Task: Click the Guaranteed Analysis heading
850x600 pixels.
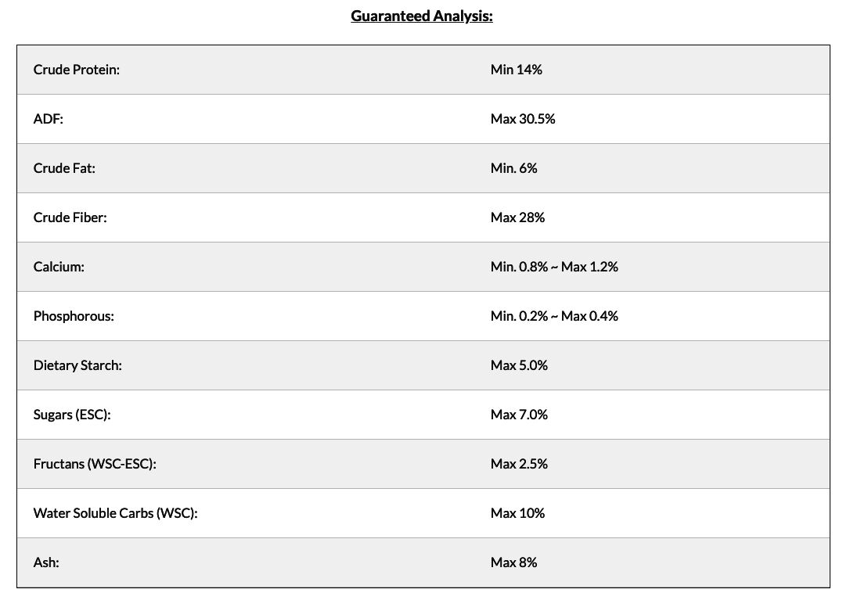Action: click(421, 16)
